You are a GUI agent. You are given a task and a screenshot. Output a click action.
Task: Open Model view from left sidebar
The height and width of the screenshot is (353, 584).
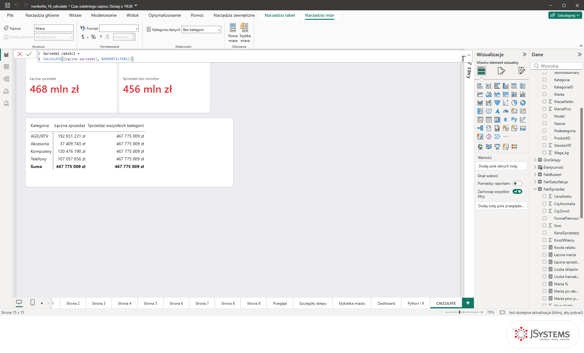[x=6, y=79]
